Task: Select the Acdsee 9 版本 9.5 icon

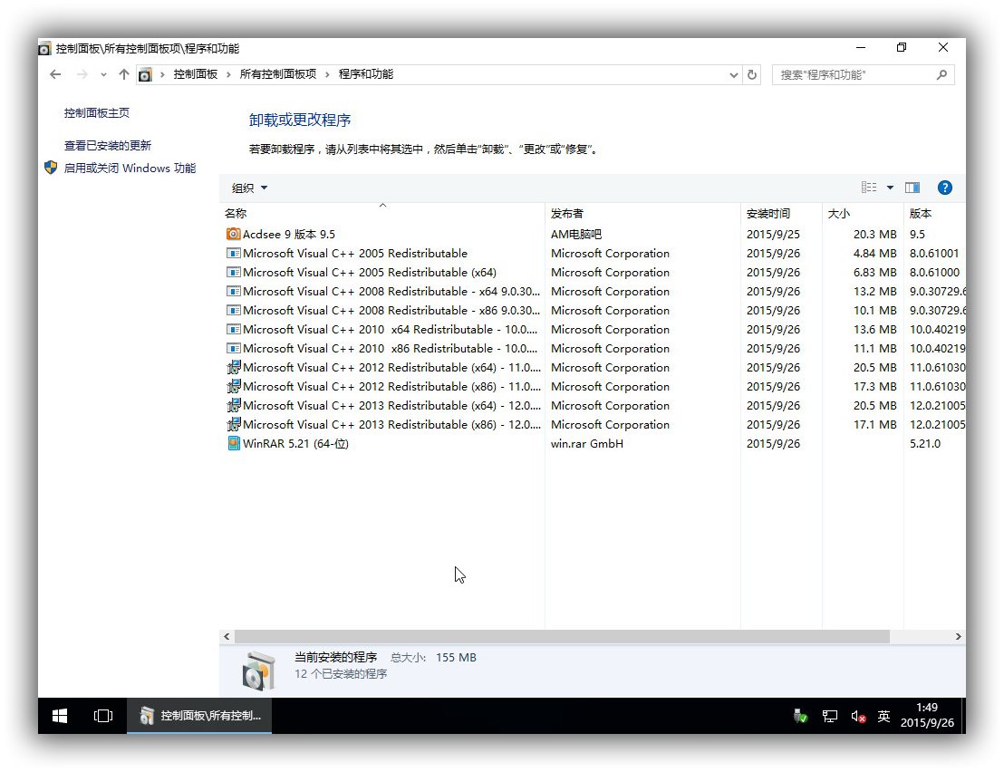Action: coord(234,235)
